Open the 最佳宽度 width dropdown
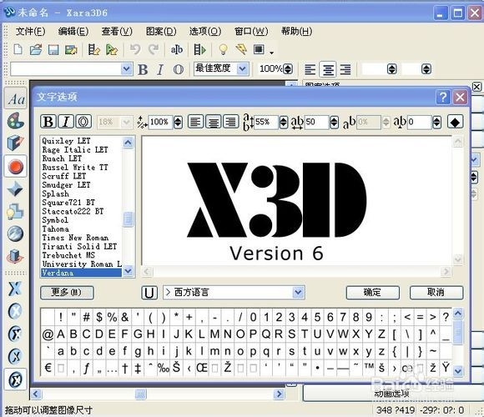 coord(243,68)
